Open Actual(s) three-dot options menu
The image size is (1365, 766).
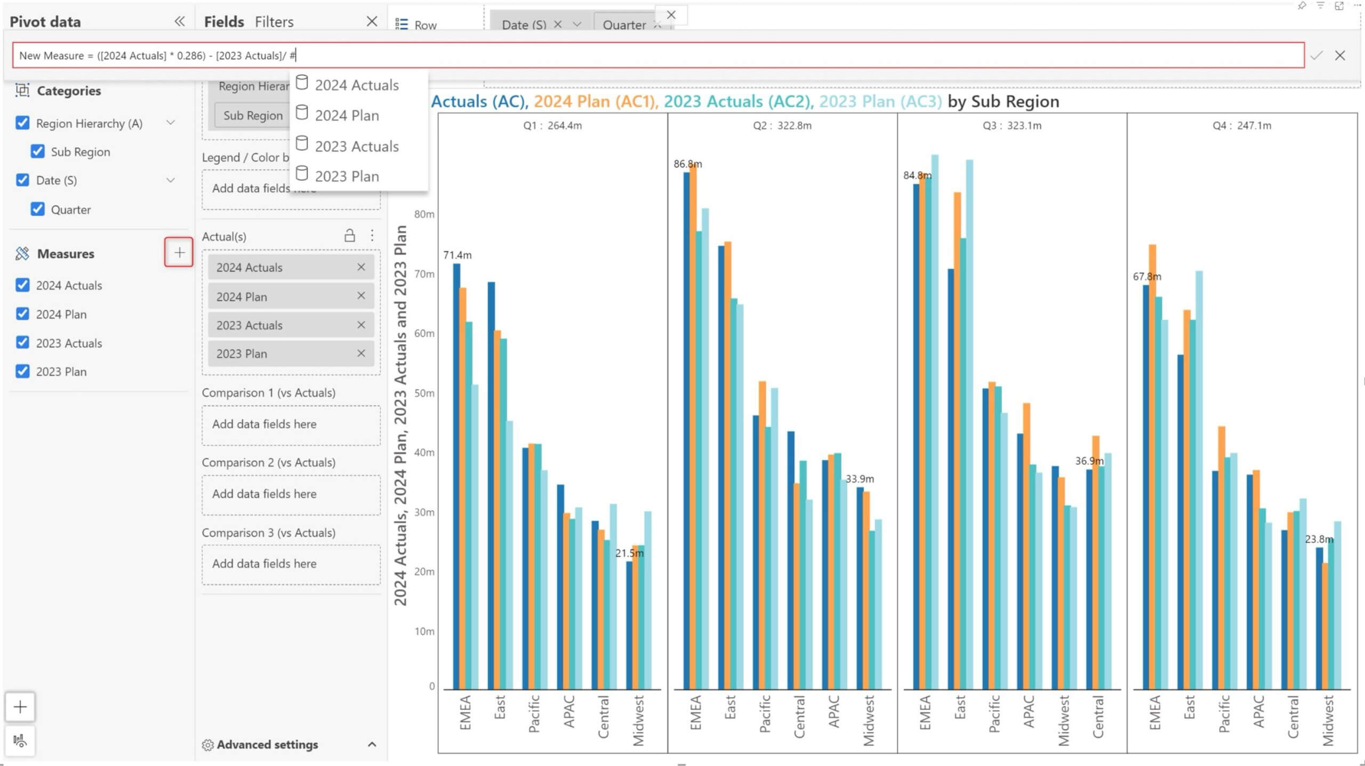click(x=372, y=236)
